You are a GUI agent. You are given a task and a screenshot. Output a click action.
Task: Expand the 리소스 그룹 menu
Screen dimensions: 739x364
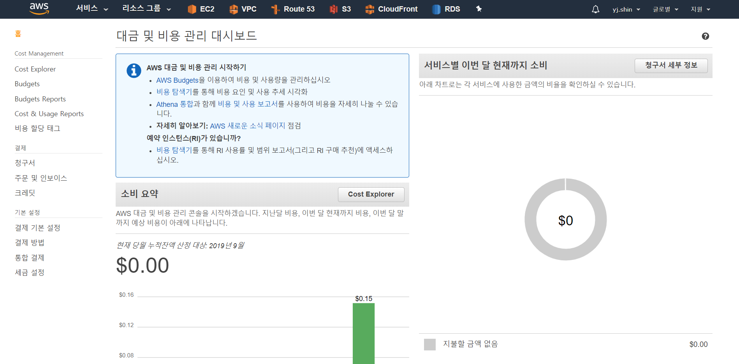146,9
